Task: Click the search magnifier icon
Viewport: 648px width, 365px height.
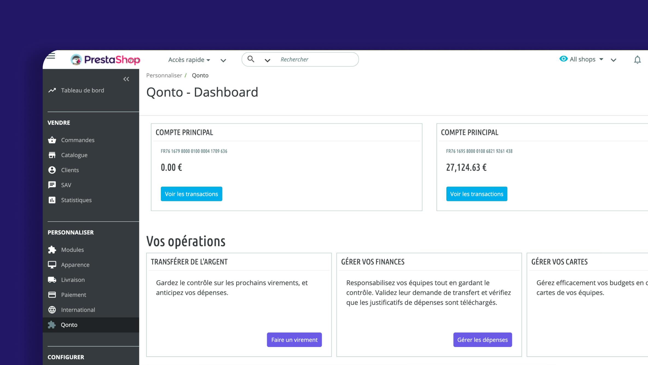Action: (251, 59)
